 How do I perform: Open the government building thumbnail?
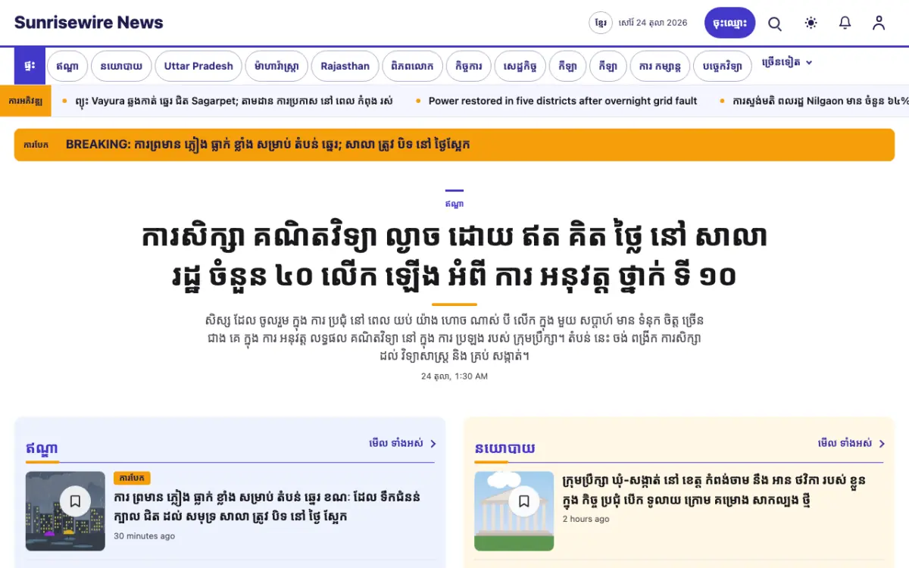514,511
